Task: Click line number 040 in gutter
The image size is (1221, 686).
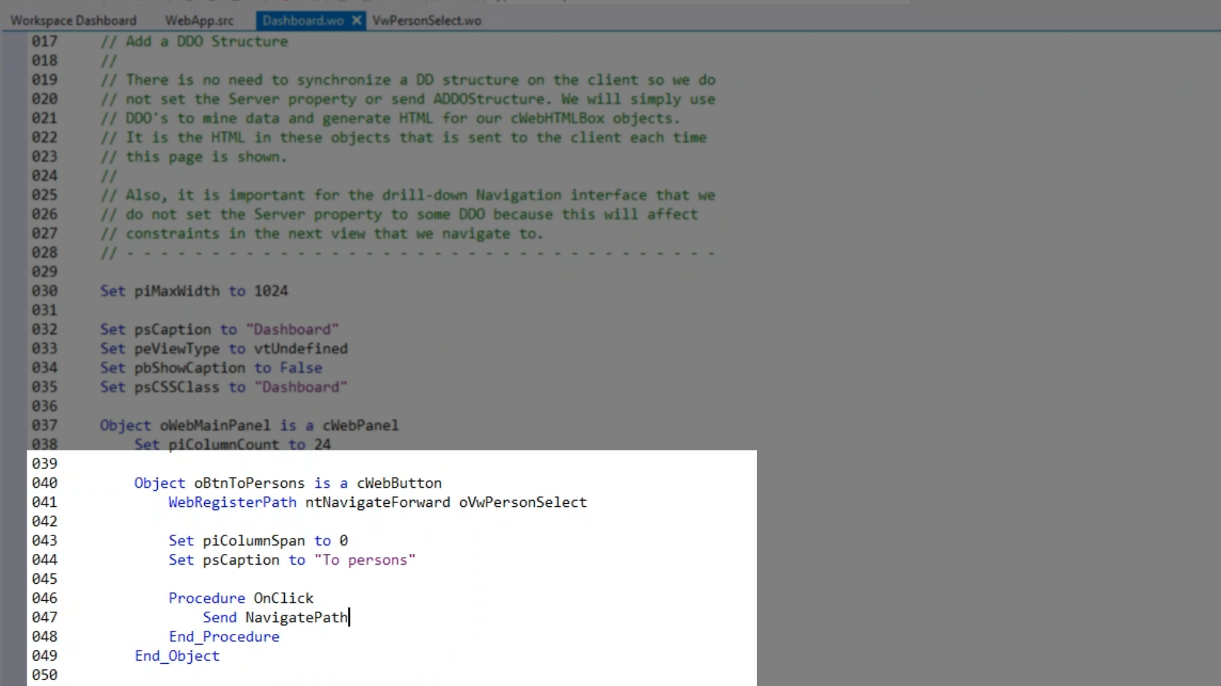Action: point(45,483)
